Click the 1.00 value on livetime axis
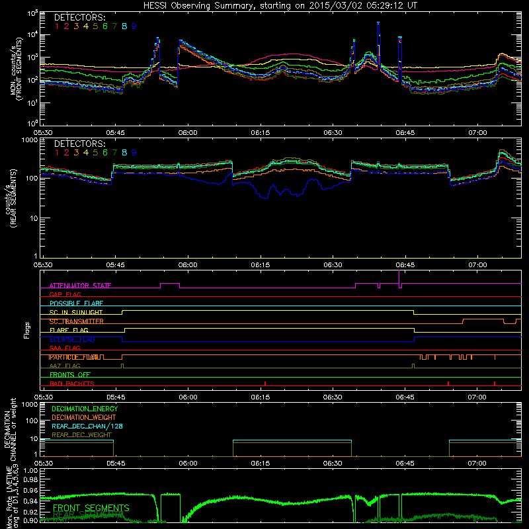 [x=30, y=471]
